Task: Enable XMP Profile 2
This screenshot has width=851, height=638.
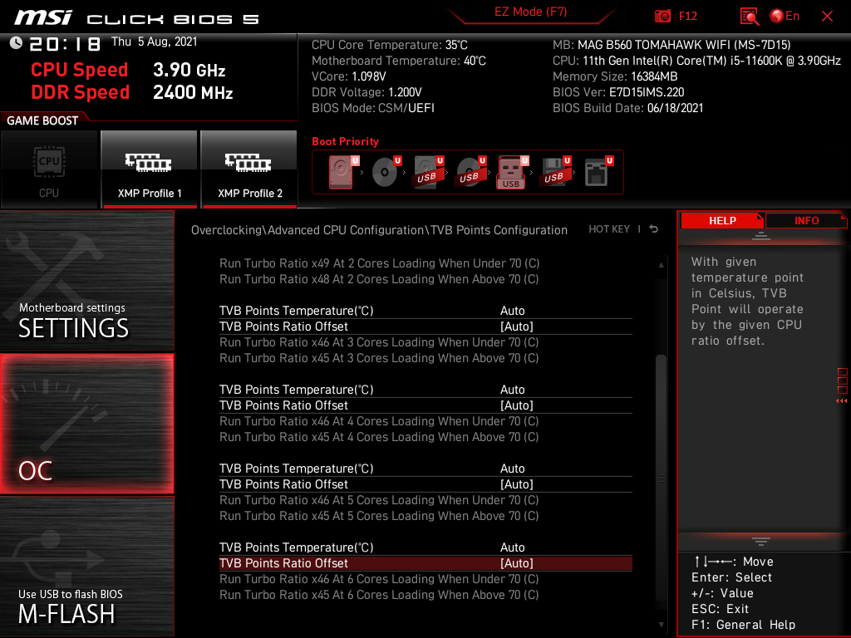Action: (x=249, y=169)
